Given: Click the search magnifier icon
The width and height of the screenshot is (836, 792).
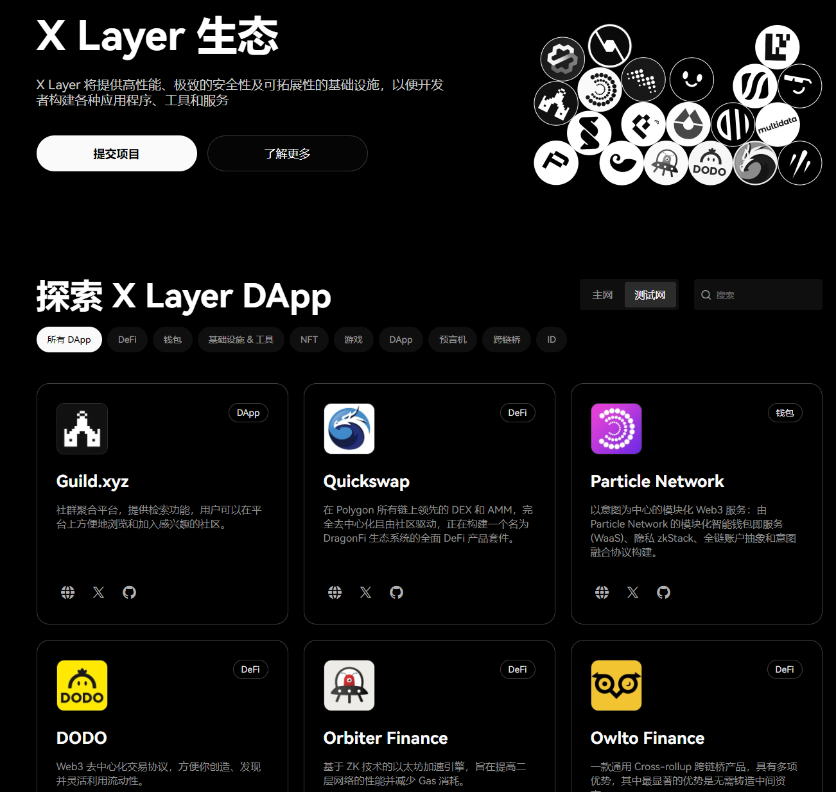Looking at the screenshot, I should tap(706, 295).
